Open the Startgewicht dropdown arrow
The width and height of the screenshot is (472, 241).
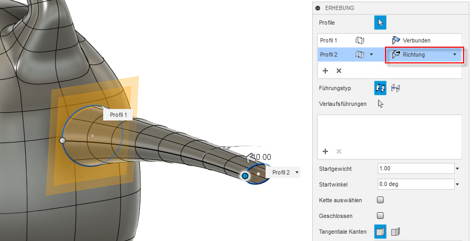[457, 169]
